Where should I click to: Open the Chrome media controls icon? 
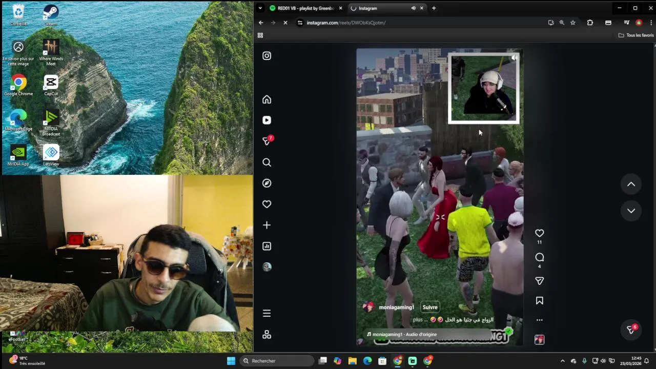point(626,23)
